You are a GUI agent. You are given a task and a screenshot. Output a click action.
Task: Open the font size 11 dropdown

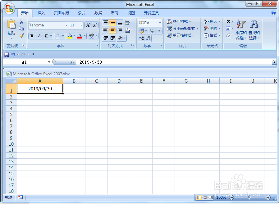81,25
